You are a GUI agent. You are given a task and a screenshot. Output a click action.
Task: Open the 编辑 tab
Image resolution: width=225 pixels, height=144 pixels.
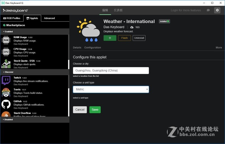105,10
